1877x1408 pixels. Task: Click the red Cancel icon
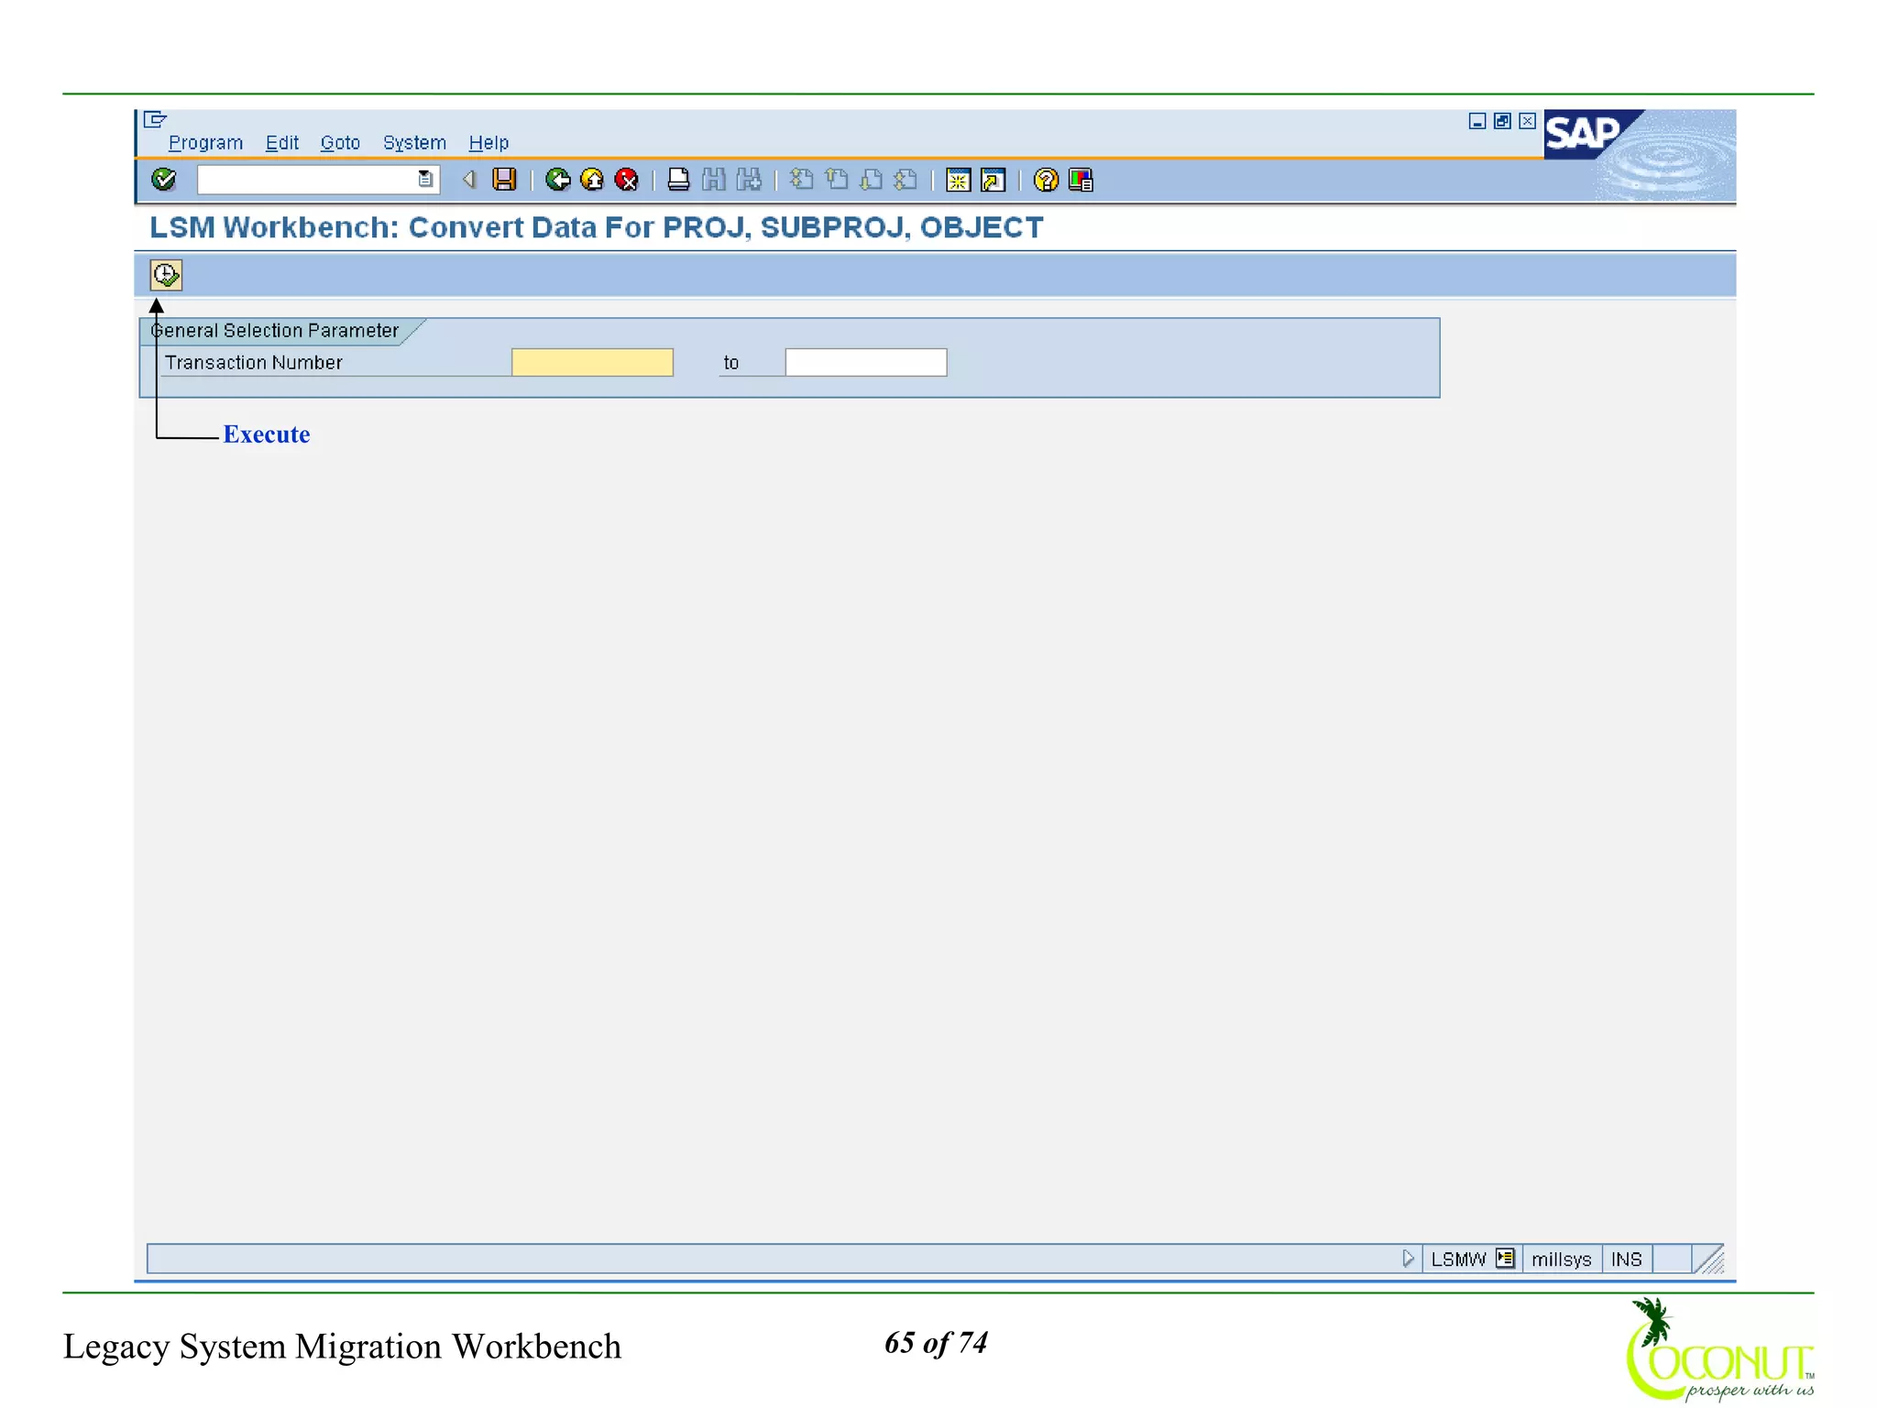pyautogui.click(x=627, y=180)
